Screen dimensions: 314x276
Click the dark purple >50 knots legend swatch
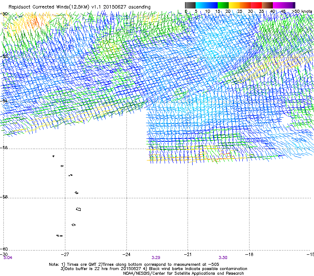[x=294, y=5]
